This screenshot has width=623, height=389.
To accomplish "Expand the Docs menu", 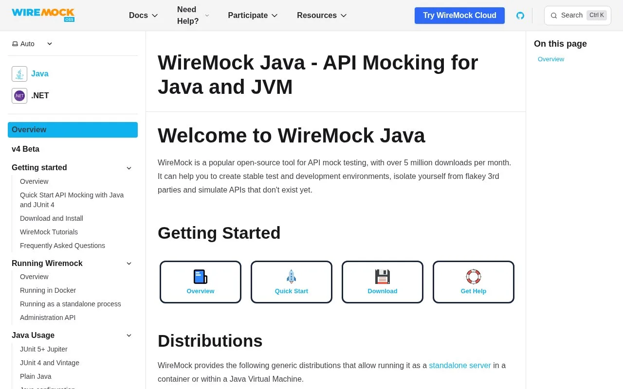I will pos(143,16).
